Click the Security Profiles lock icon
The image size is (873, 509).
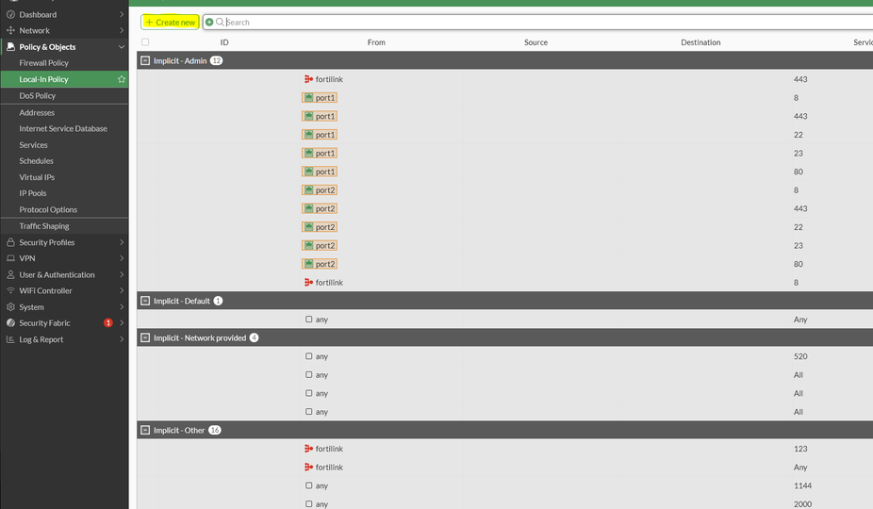click(x=10, y=242)
